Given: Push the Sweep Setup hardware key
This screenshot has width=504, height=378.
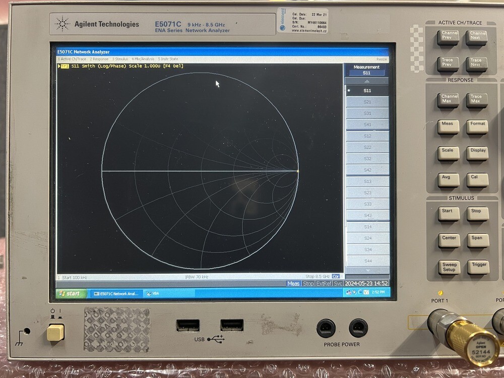Looking at the screenshot, I should (450, 268).
